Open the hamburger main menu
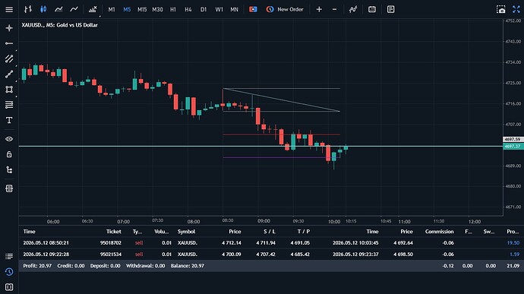The image size is (524, 294). pos(9,9)
